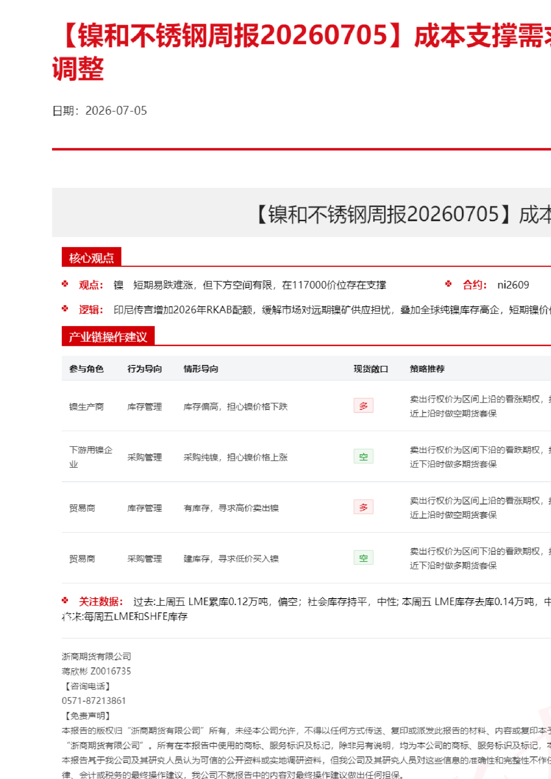
Task: Click the 策略推荐 column header
Action: (427, 369)
